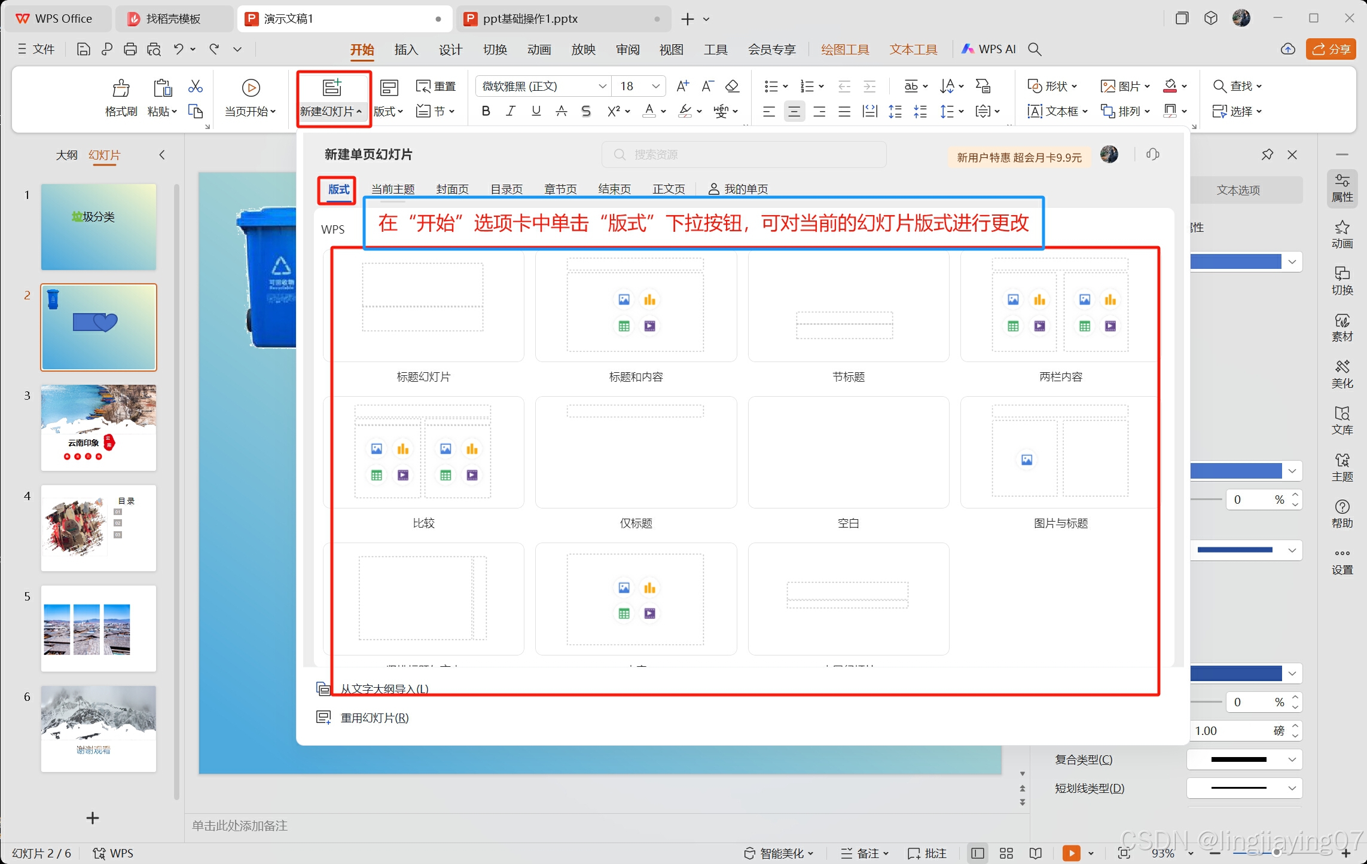This screenshot has height=864, width=1367.
Task: Click the slideshow play button in status bar
Action: [x=1071, y=853]
